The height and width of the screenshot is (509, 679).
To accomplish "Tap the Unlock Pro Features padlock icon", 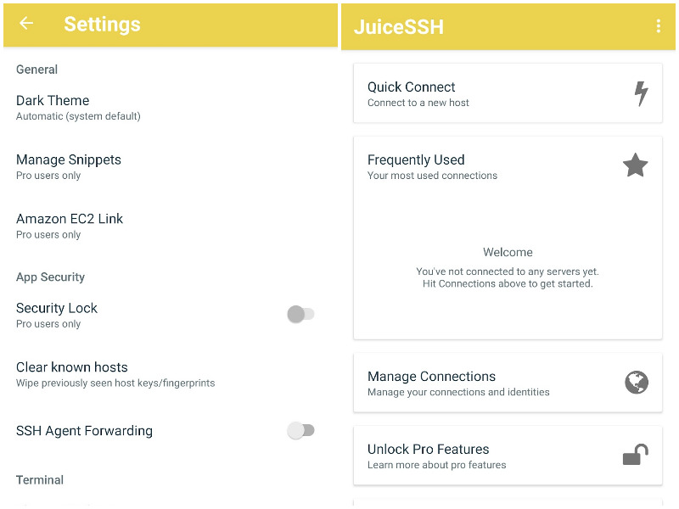I will (635, 456).
